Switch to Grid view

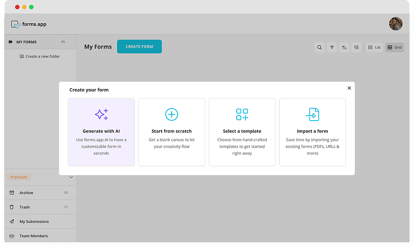coord(394,47)
